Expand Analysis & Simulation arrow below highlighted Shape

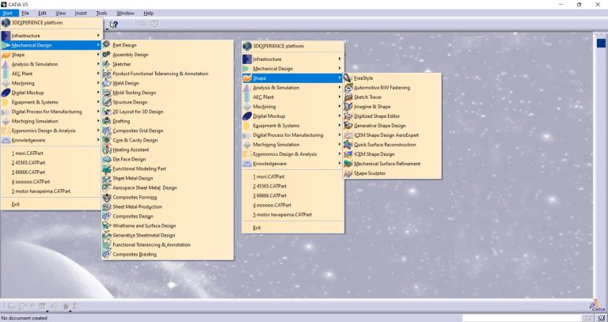pyautogui.click(x=340, y=88)
